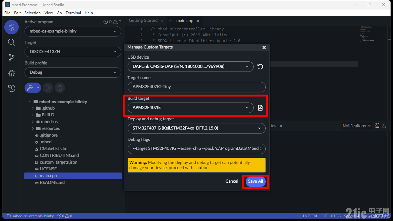Open Mbed Studio home view in sidebar

pos(11,27)
